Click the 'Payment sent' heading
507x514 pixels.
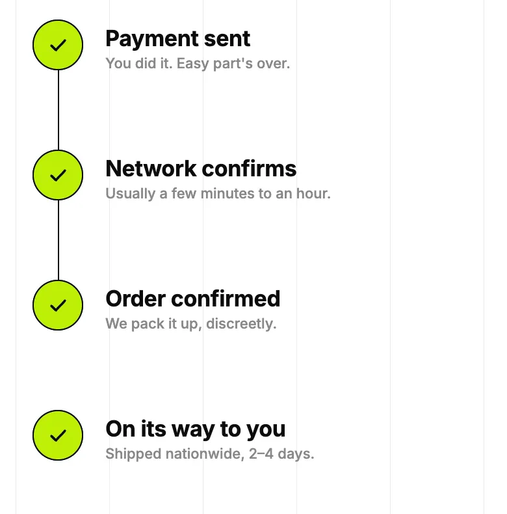coord(178,39)
